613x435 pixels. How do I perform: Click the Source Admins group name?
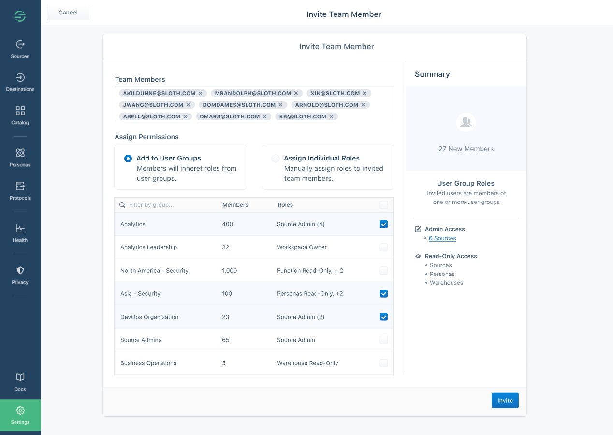(x=141, y=340)
